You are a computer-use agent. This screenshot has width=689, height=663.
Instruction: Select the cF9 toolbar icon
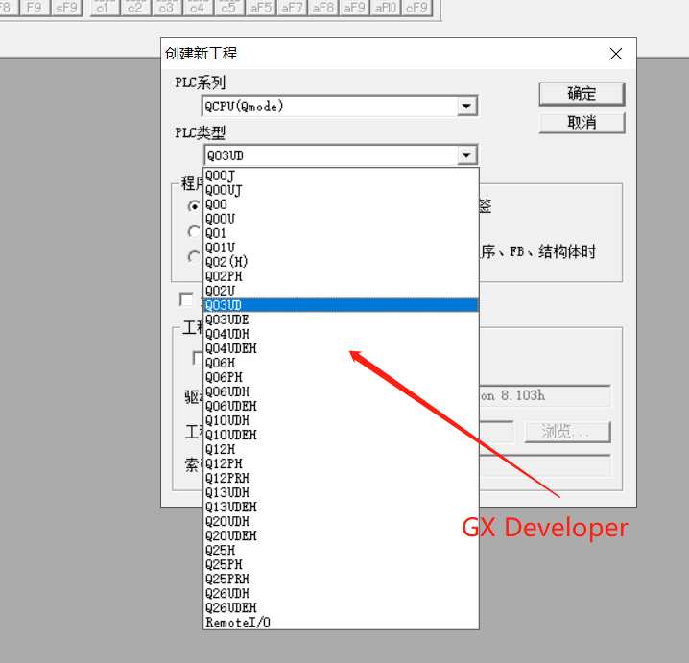pyautogui.click(x=416, y=9)
